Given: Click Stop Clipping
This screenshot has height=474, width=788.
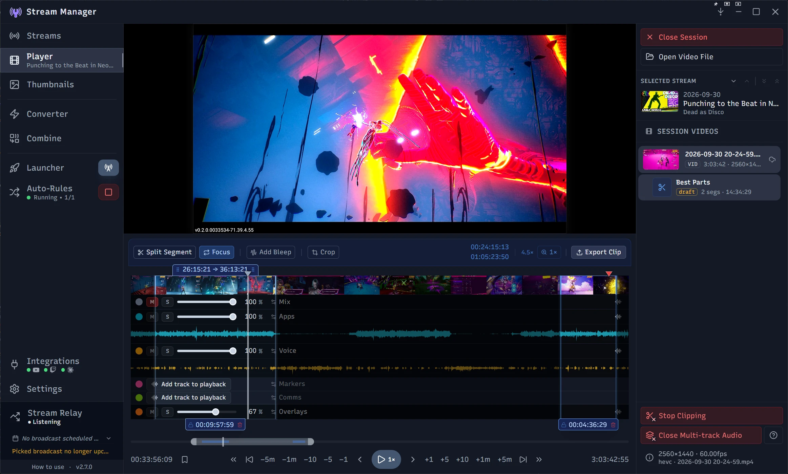Looking at the screenshot, I should pyautogui.click(x=711, y=415).
